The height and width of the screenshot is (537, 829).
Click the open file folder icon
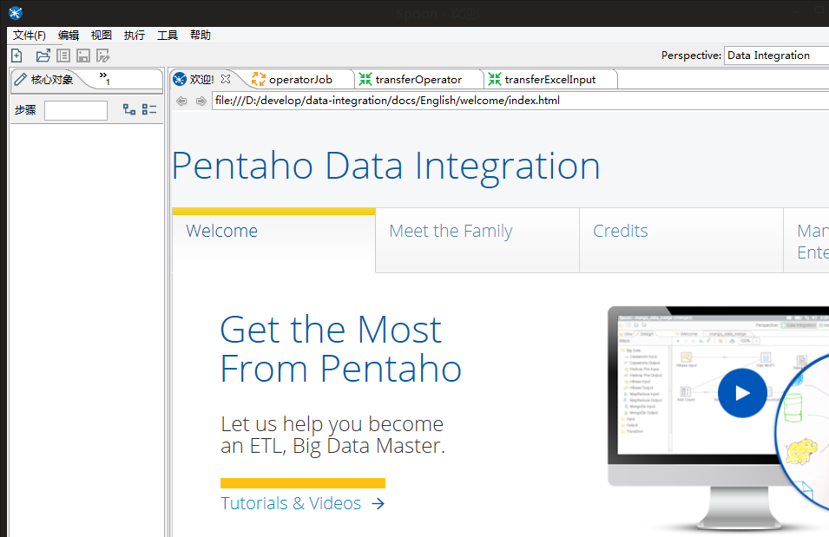pos(43,56)
